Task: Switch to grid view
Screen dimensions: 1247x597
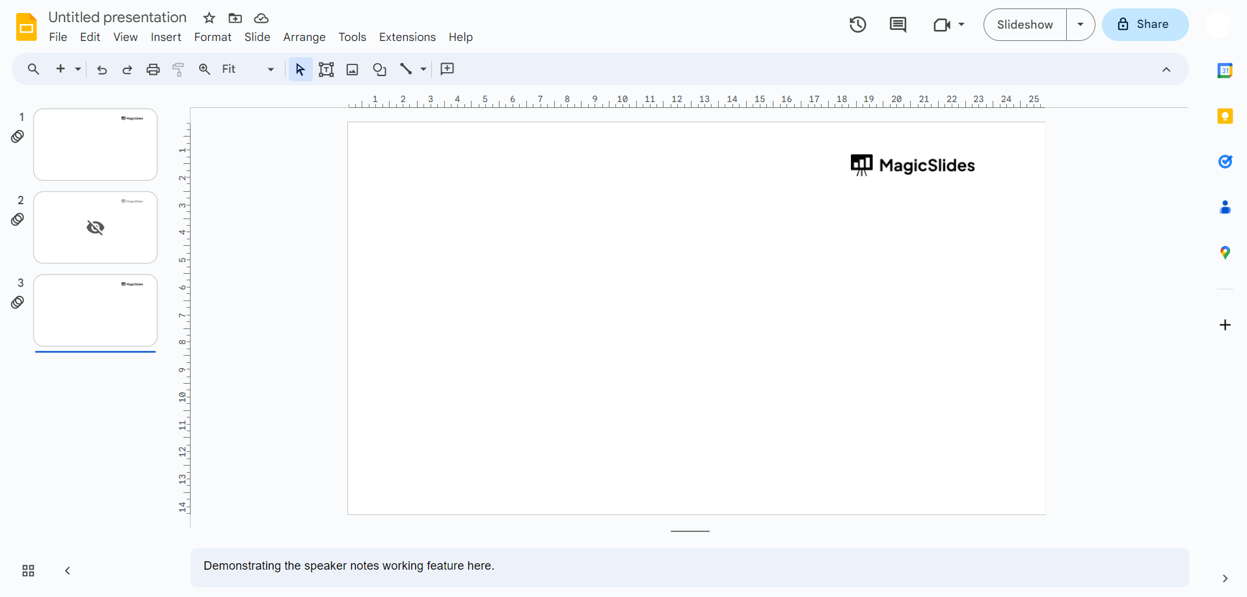Action: 28,571
